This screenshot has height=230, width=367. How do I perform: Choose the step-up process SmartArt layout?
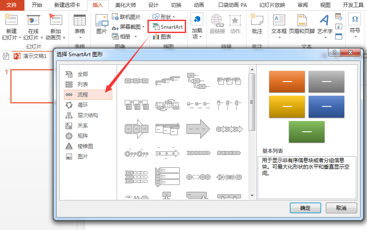point(167,81)
